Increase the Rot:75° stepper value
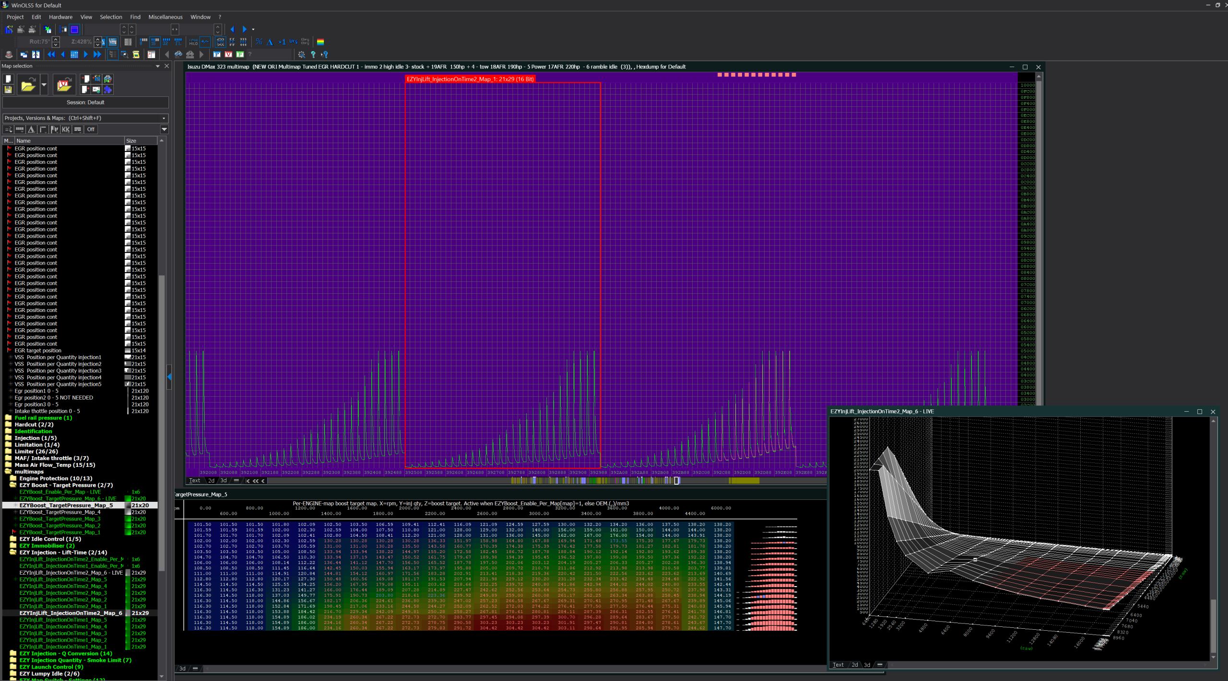 point(56,39)
